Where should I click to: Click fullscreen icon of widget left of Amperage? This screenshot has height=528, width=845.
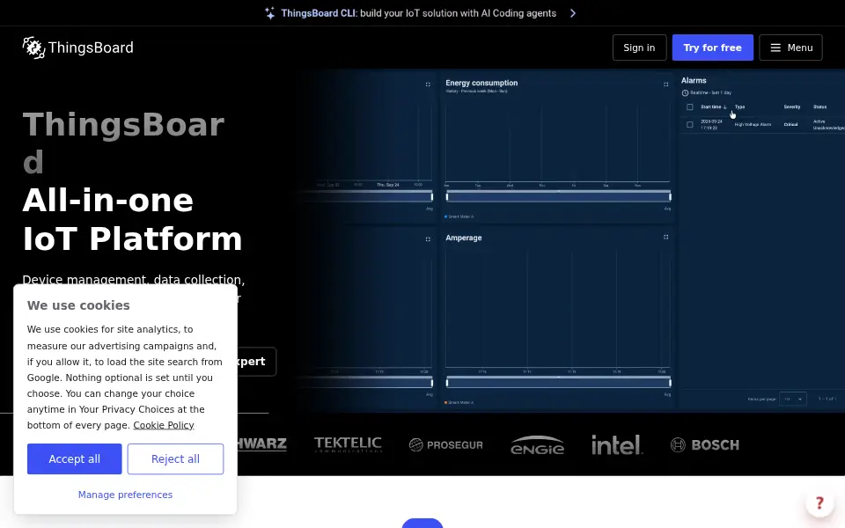(428, 239)
